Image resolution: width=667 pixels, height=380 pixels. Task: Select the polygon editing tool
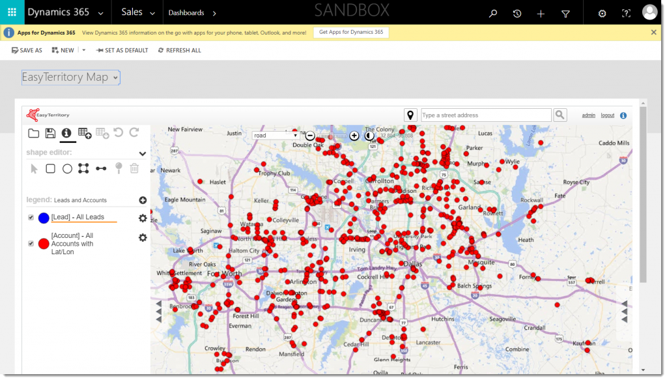85,168
